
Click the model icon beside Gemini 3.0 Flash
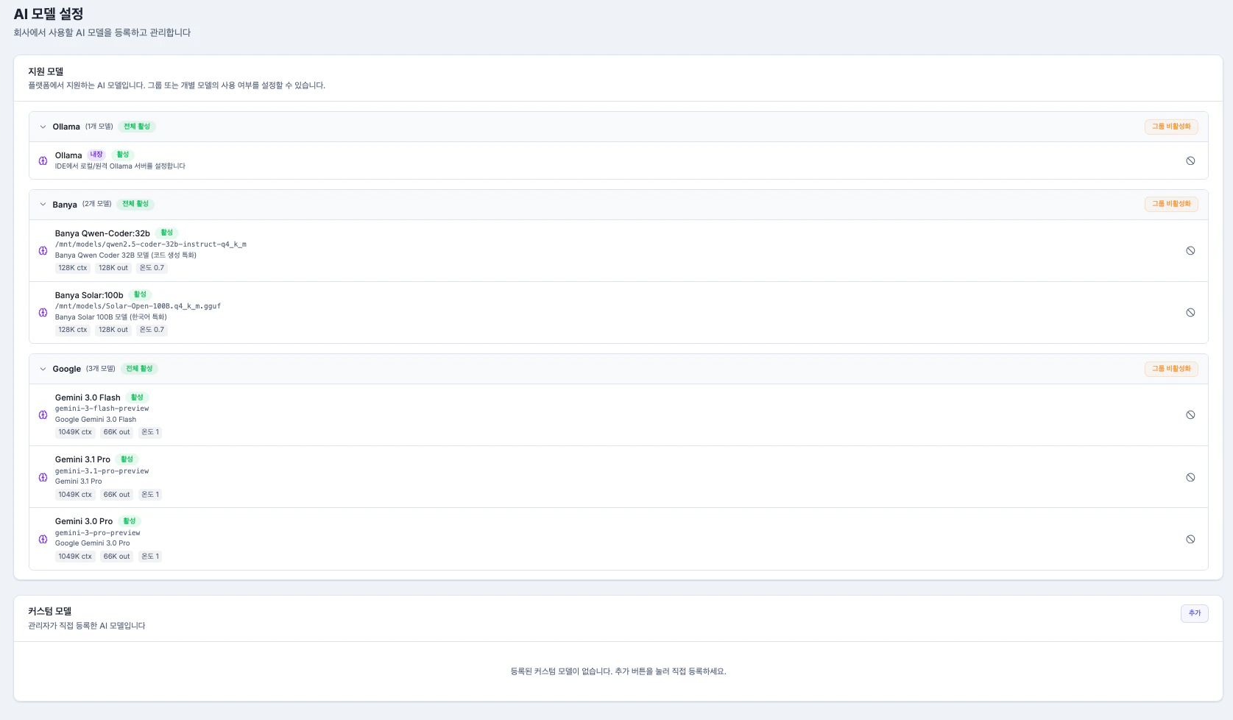[x=43, y=414]
